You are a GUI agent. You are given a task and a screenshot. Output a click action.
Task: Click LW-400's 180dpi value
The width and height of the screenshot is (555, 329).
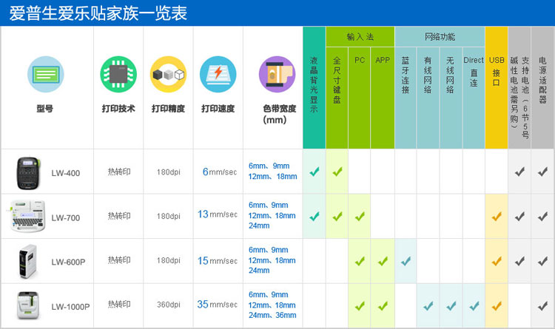[169, 172]
